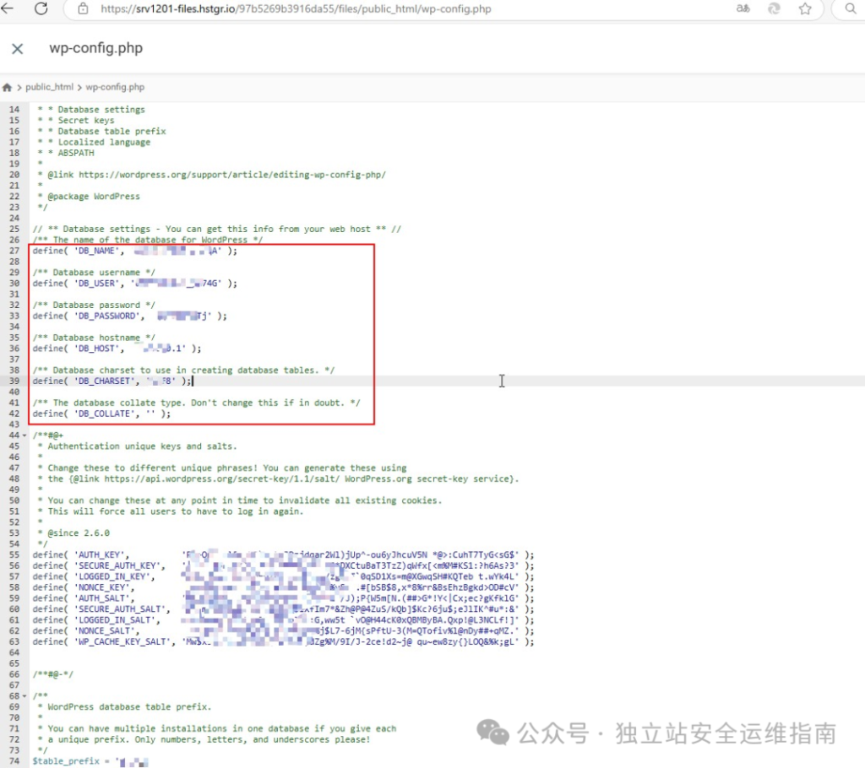Click the DB_PASSWORD define line
The height and width of the screenshot is (768, 865).
click(x=129, y=316)
